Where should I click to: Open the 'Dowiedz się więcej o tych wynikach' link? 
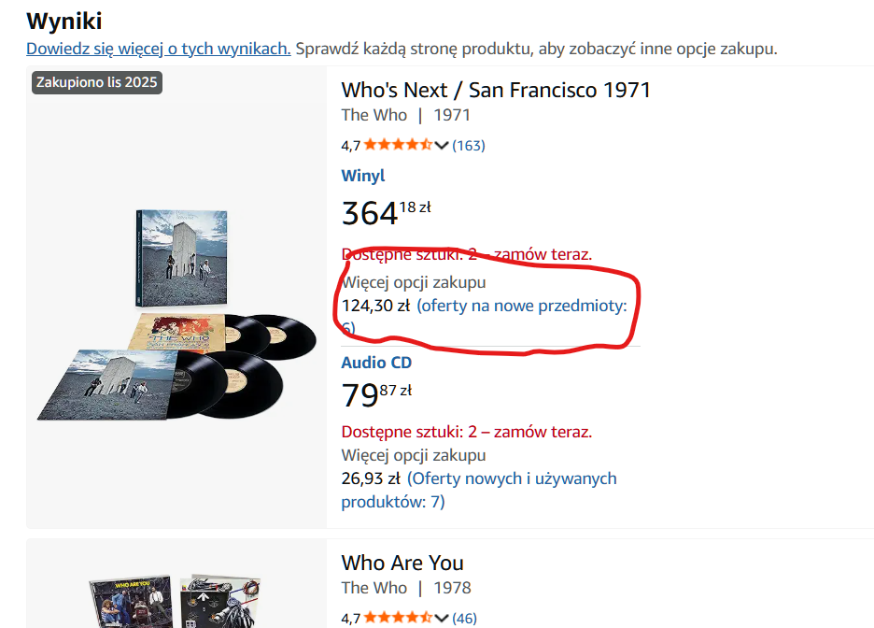click(158, 49)
